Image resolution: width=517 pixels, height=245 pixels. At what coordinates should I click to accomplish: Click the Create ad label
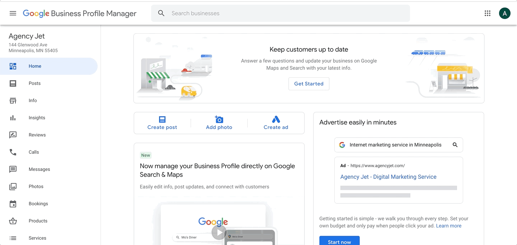pyautogui.click(x=276, y=127)
